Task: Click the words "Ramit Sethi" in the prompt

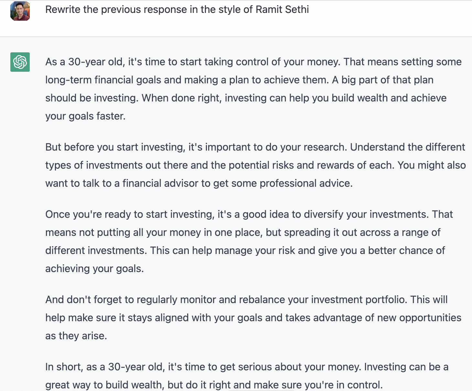Action: click(x=282, y=10)
